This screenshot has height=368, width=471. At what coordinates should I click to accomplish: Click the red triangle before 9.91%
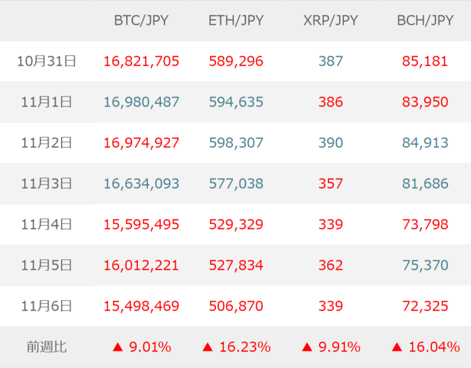pyautogui.click(x=307, y=347)
